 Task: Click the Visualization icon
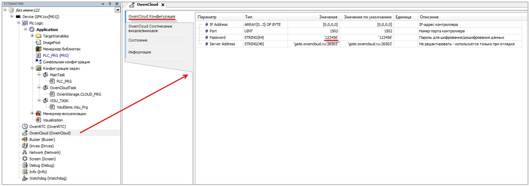point(38,120)
